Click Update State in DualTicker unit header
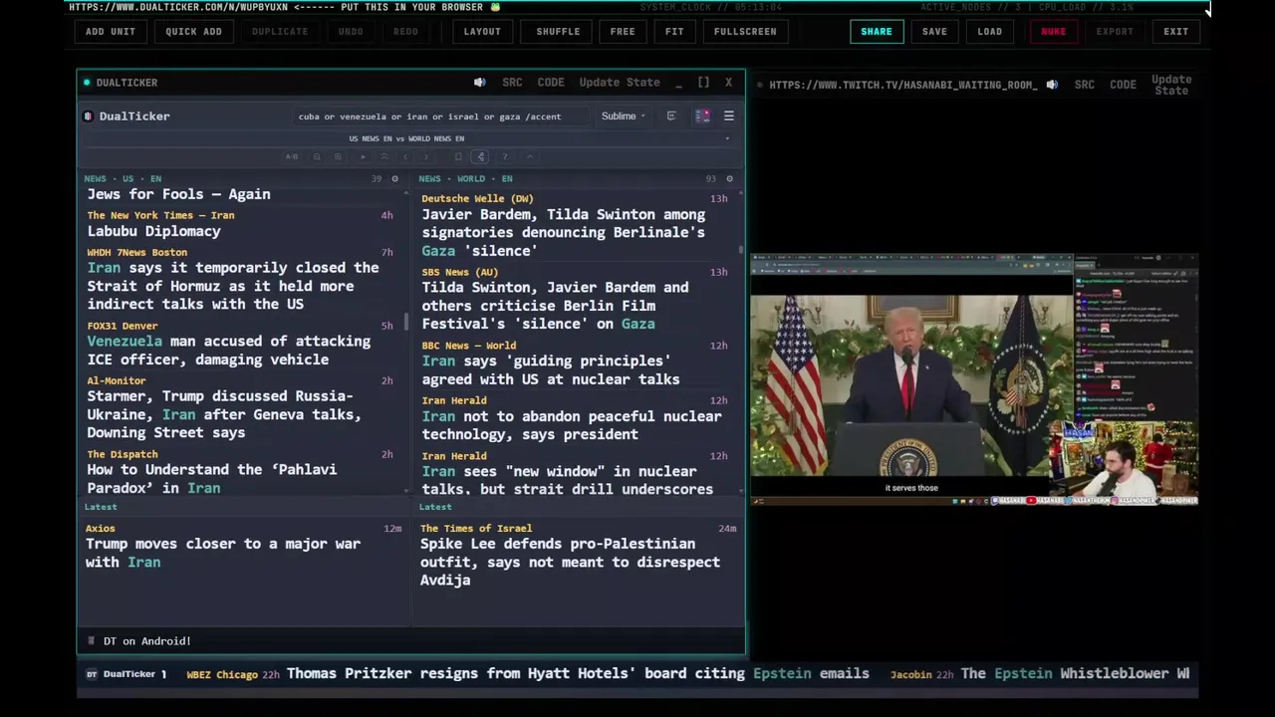The image size is (1275, 717). tap(620, 83)
